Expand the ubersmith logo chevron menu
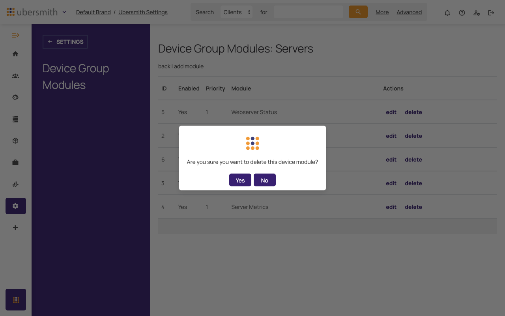This screenshot has width=505, height=316. coord(64,12)
